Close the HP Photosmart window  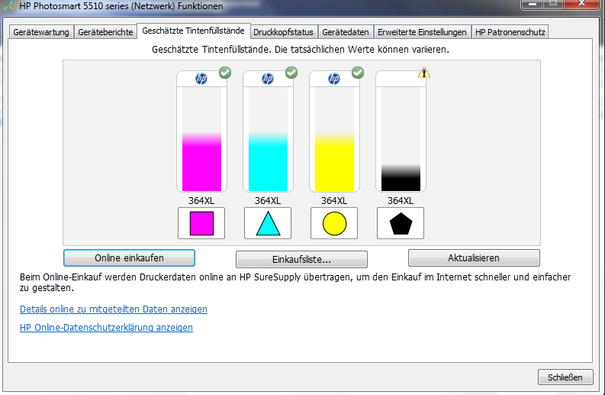(581, 4)
